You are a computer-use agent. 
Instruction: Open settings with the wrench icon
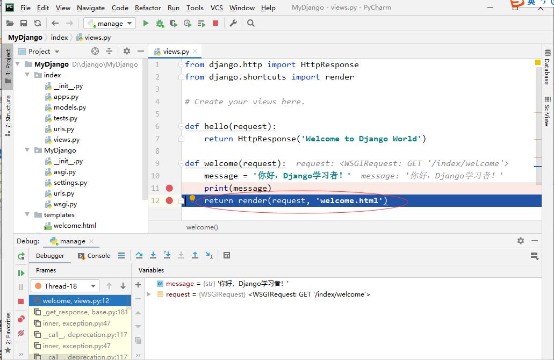233,23
